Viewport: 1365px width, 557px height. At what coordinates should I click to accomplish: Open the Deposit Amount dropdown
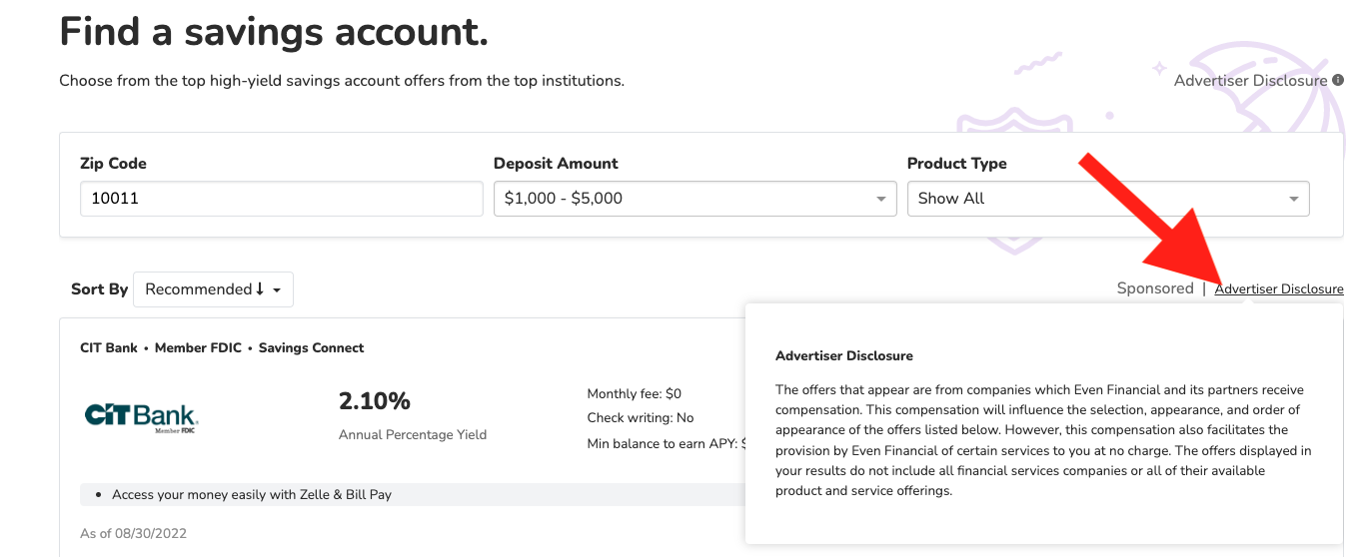(695, 198)
